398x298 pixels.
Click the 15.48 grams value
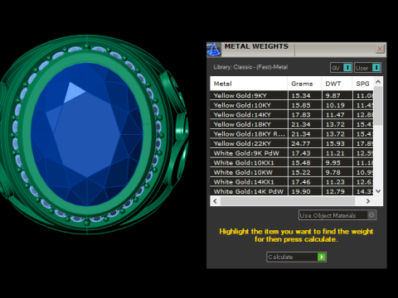[301, 163]
